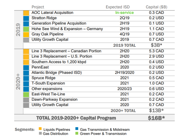Click the '4Q19' expected ISD value

click(x=124, y=34)
